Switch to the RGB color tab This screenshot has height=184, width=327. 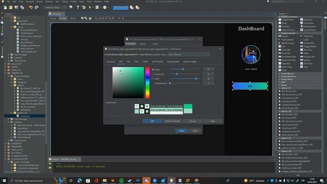pyautogui.click(x=136, y=62)
